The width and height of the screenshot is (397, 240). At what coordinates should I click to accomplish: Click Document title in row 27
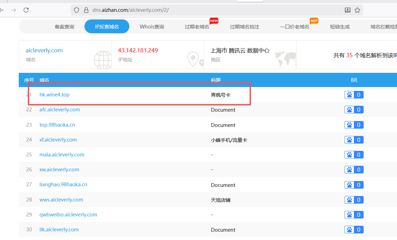[x=223, y=185]
